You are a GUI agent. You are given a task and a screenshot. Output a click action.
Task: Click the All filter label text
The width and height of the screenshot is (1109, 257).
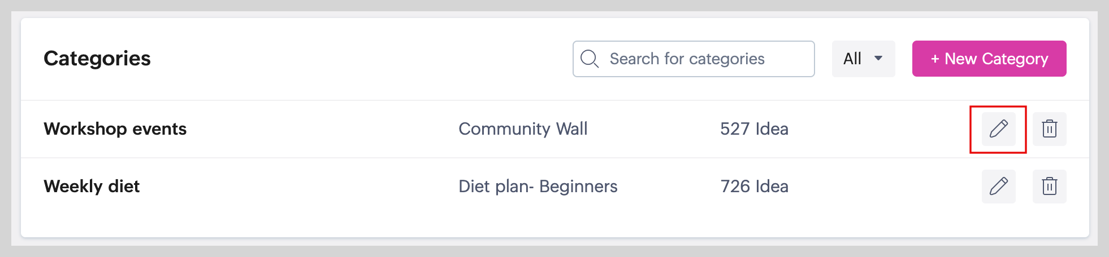852,59
